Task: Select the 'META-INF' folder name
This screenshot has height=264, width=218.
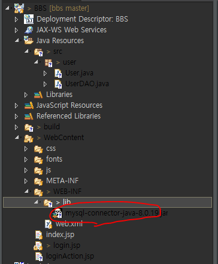Action: (62, 181)
